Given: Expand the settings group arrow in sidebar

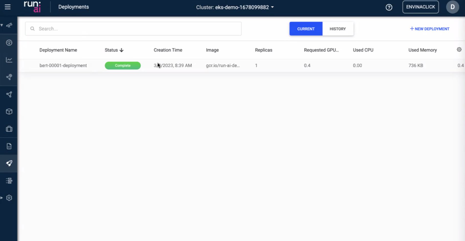Looking at the screenshot, I should coord(2,198).
